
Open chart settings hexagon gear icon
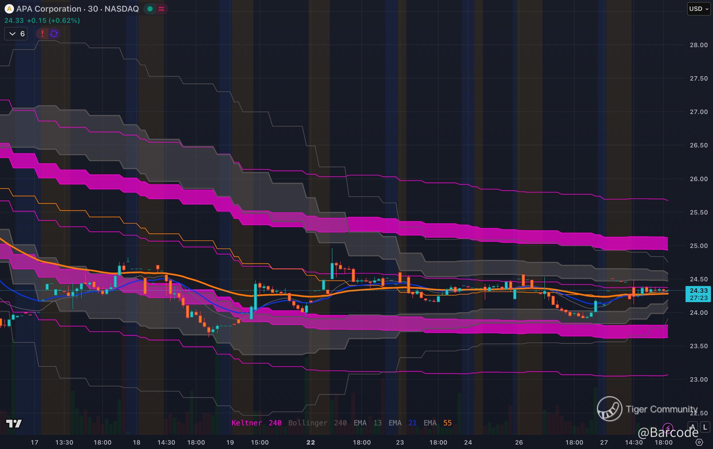click(699, 443)
